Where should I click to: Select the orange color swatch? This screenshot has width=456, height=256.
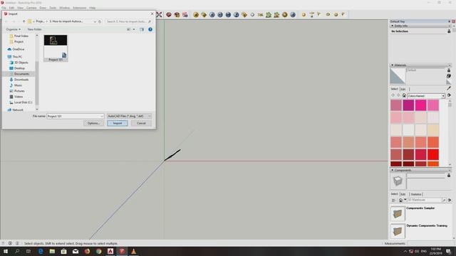[x=433, y=164]
